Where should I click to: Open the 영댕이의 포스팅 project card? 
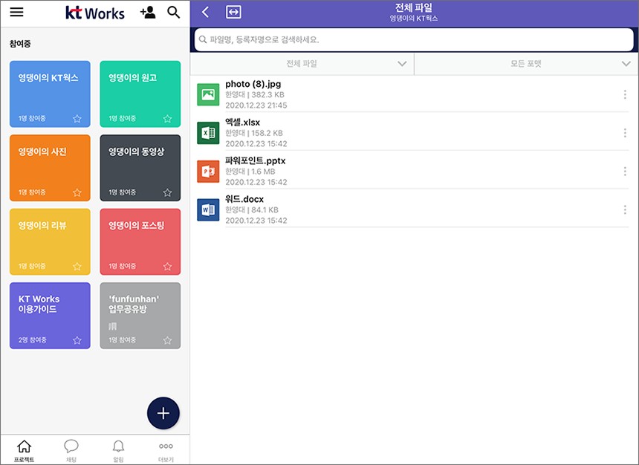[x=140, y=241]
